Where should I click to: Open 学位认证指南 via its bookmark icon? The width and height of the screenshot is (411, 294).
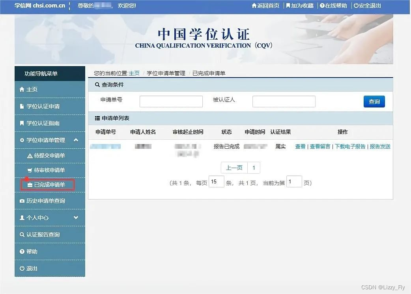click(x=23, y=123)
